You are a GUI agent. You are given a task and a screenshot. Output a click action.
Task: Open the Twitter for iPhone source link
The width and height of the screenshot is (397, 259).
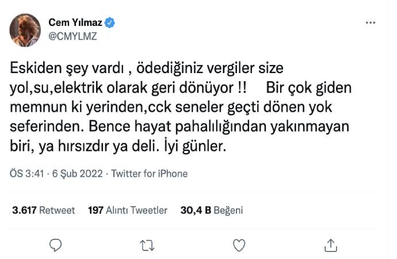point(149,173)
